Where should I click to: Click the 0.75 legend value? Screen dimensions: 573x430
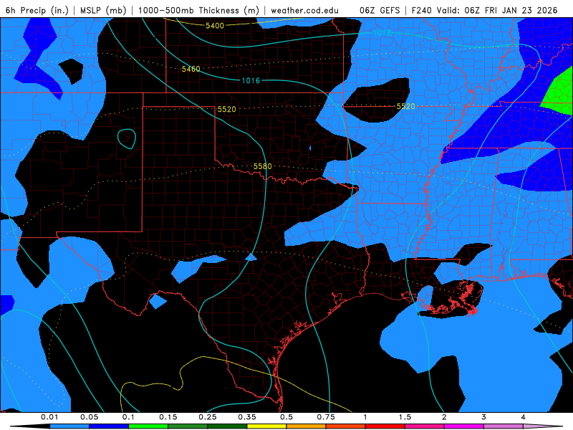click(x=326, y=417)
